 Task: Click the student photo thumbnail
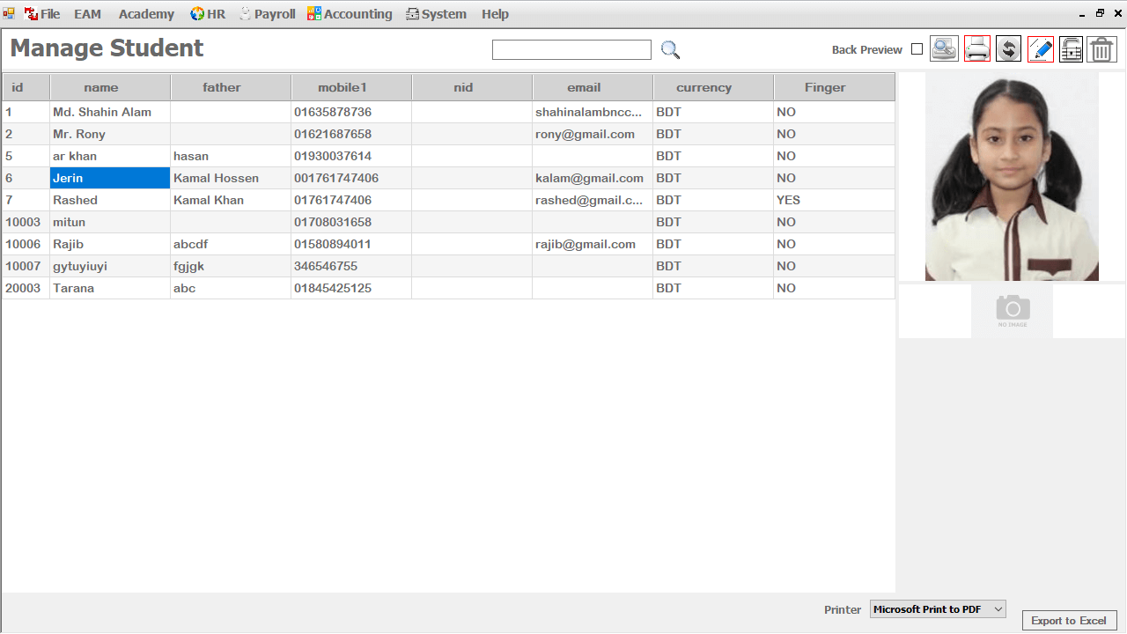coord(1012,176)
